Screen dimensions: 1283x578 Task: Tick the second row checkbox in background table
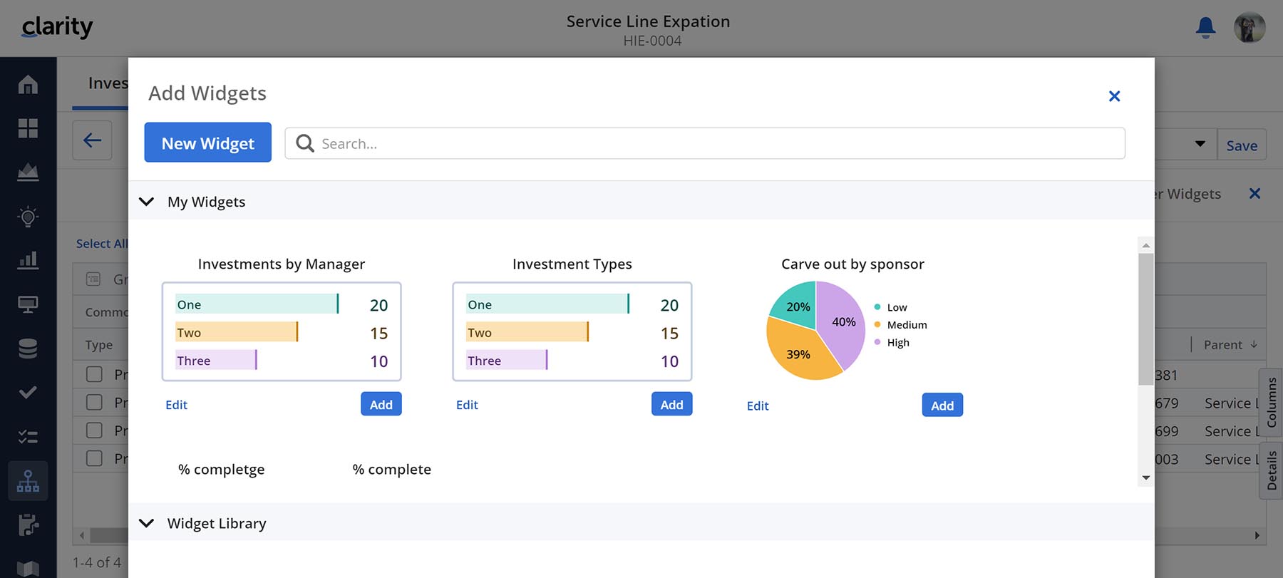(94, 403)
